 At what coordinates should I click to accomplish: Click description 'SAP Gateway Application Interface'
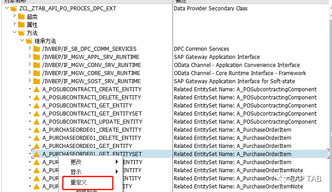[x=217, y=57]
